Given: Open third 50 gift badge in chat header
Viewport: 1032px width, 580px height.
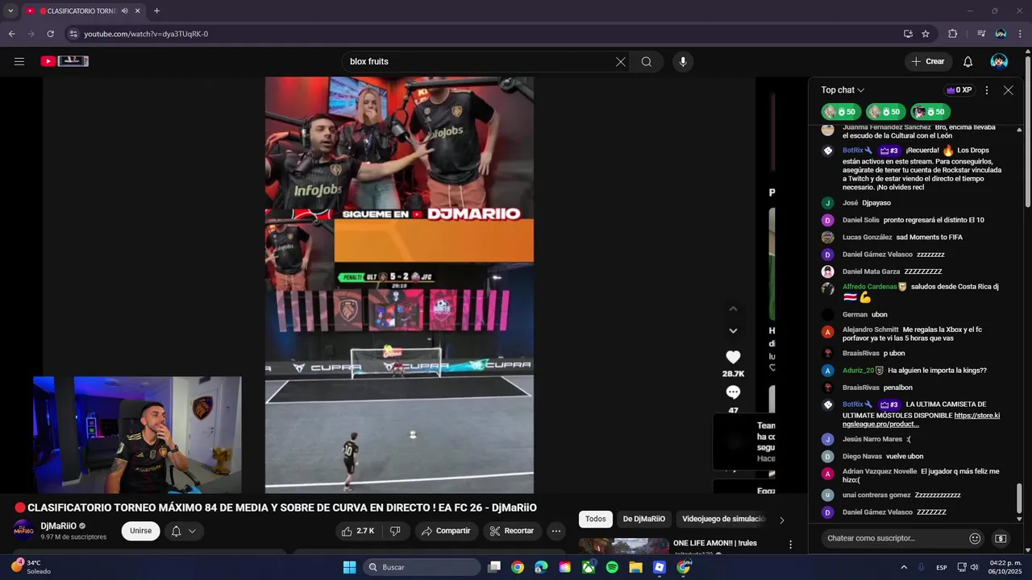Looking at the screenshot, I should pos(931,112).
